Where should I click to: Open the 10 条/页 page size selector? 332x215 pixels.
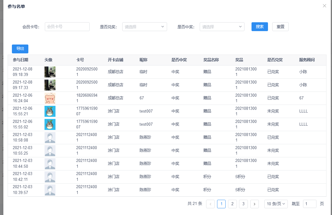tap(276, 204)
